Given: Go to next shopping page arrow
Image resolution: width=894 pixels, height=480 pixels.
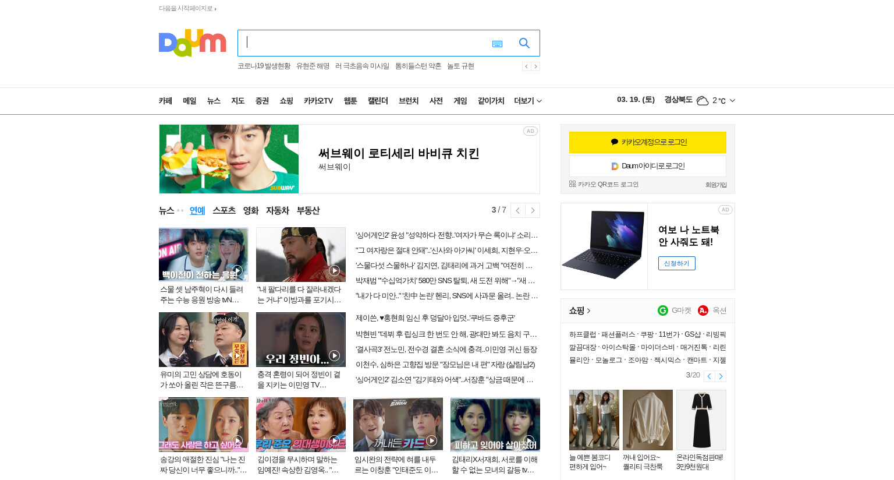Looking at the screenshot, I should (721, 376).
